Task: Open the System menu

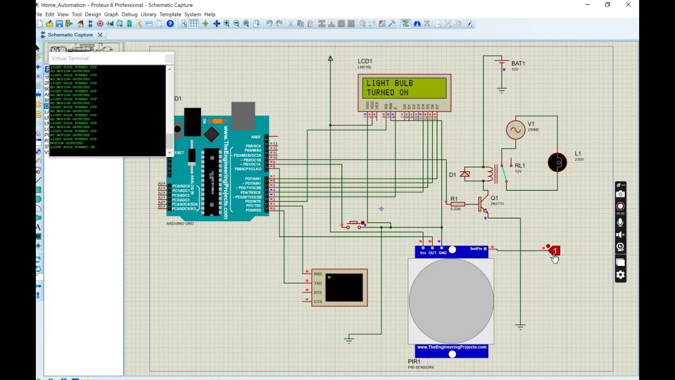Action: point(192,14)
